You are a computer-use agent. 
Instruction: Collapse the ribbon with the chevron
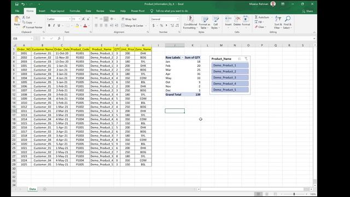tap(314, 32)
